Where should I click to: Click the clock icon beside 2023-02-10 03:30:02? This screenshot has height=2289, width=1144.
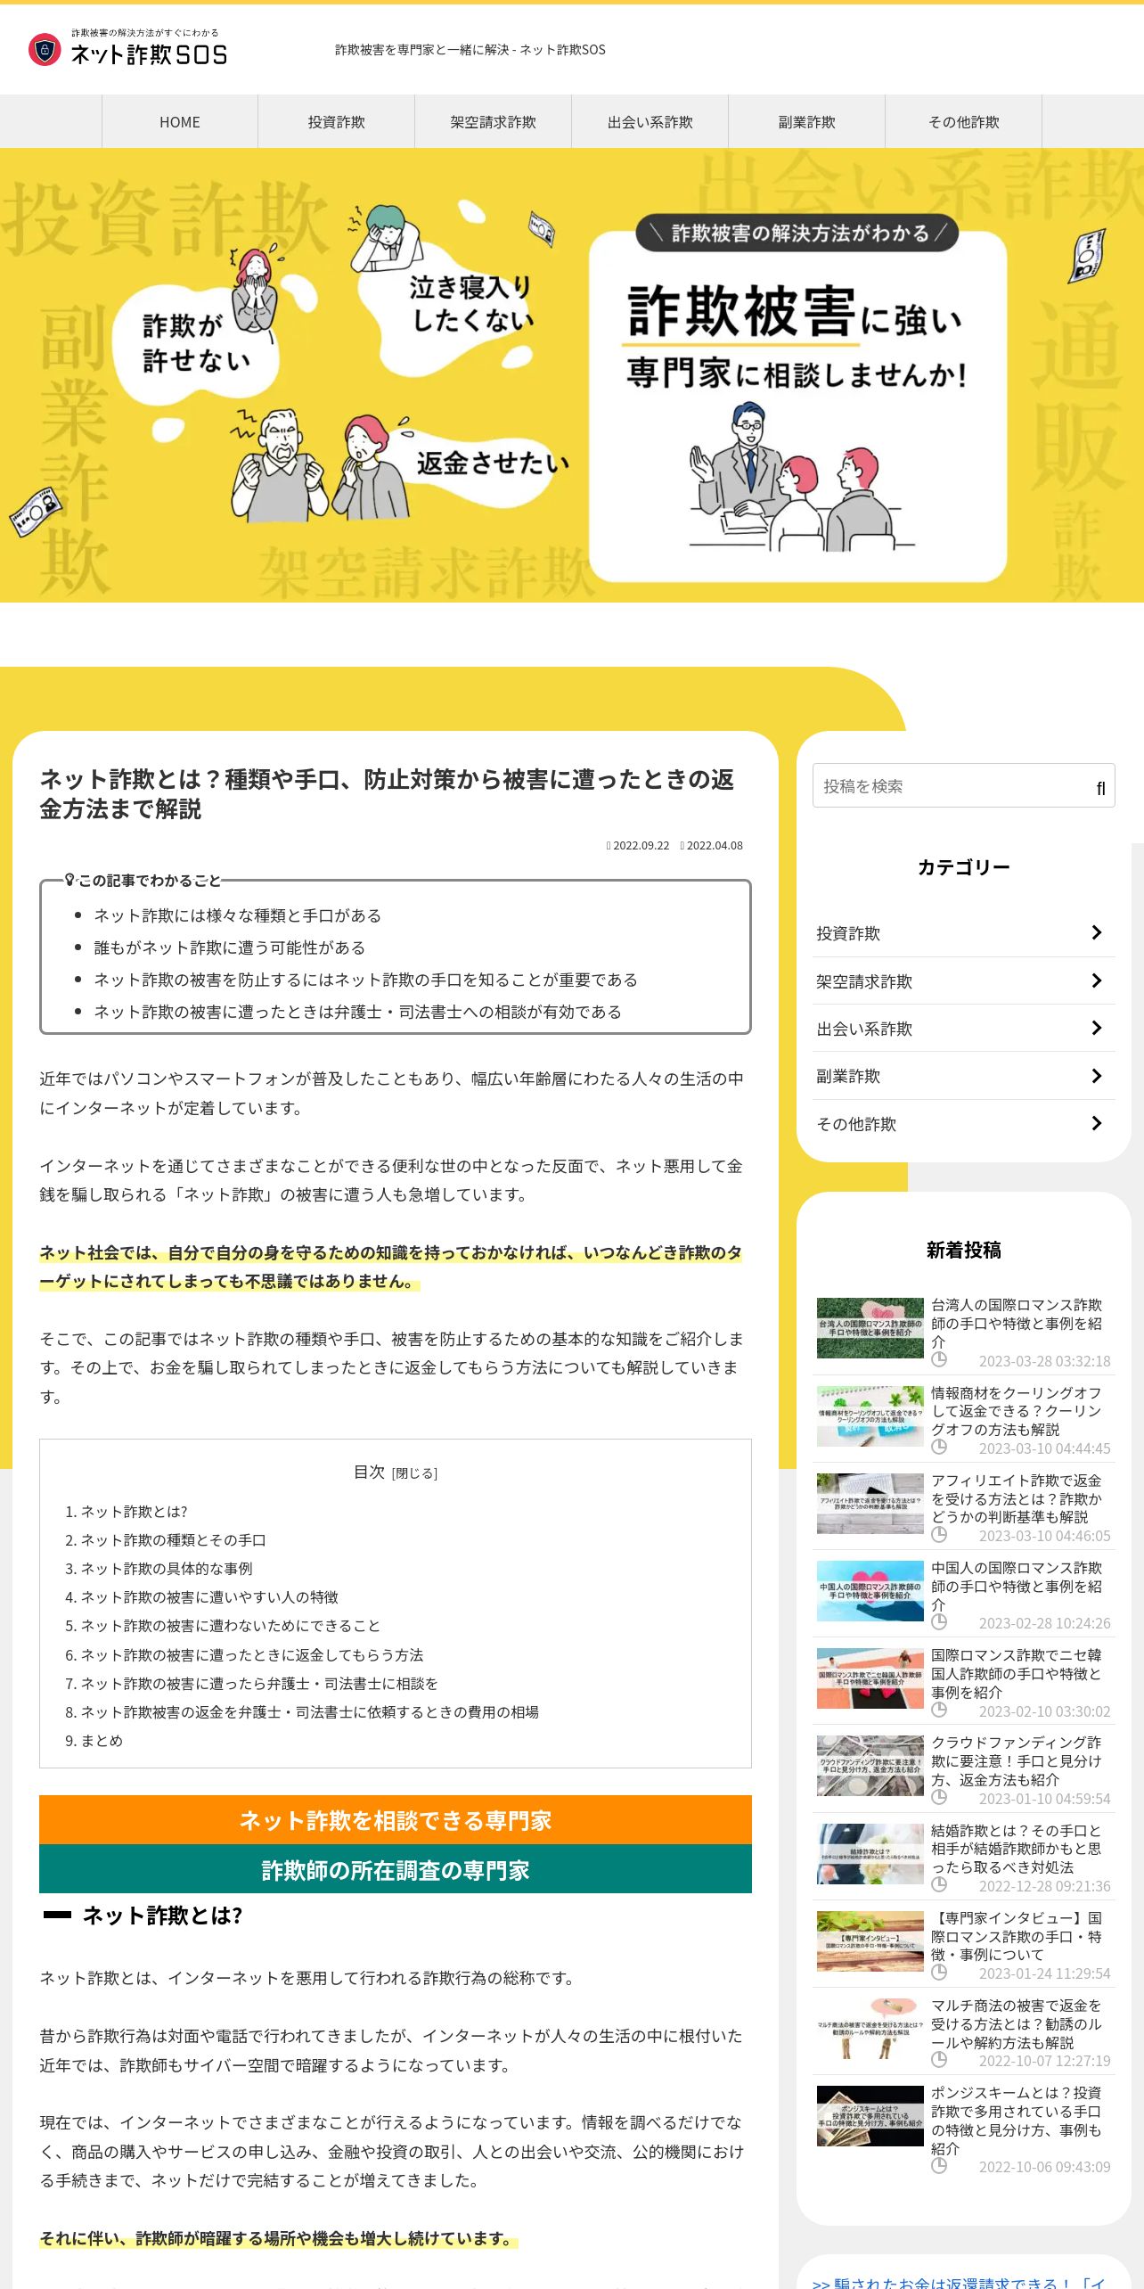point(939,1711)
